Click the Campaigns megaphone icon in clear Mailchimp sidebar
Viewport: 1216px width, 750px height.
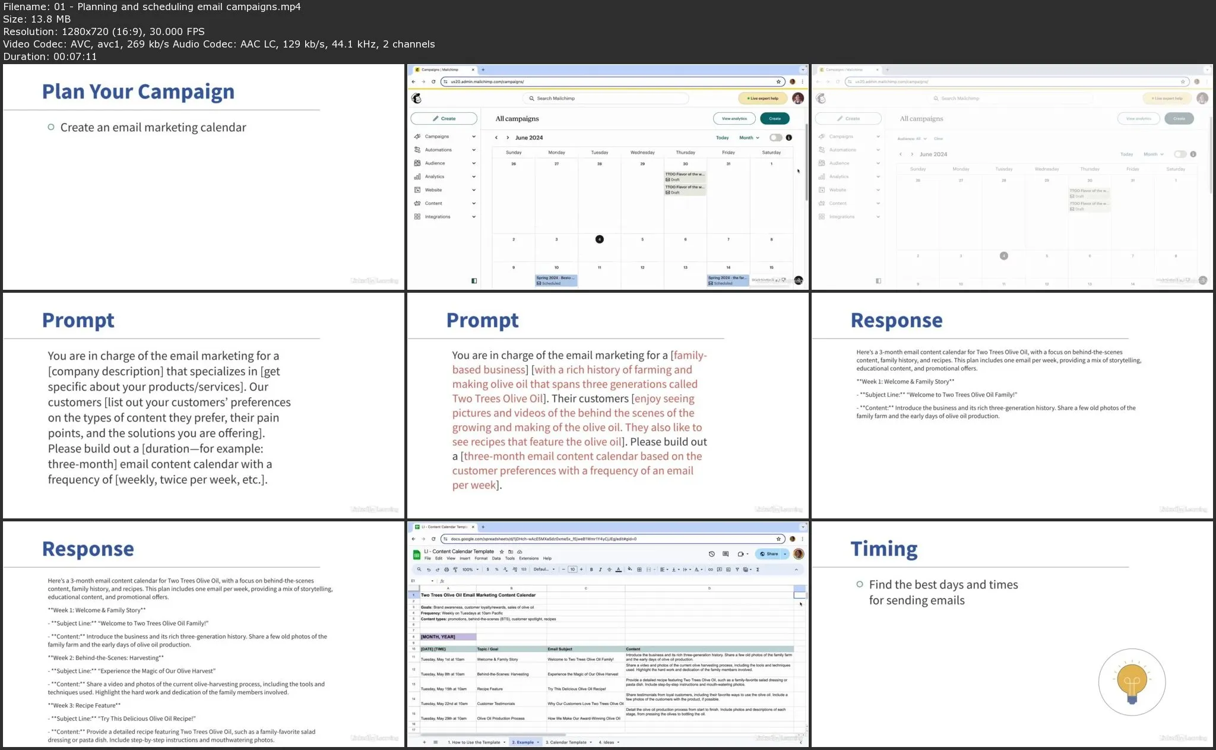coord(417,136)
